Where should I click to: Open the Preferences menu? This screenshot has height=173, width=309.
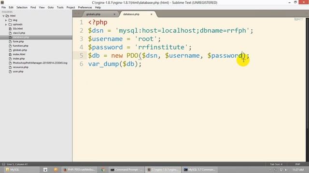click(85, 7)
